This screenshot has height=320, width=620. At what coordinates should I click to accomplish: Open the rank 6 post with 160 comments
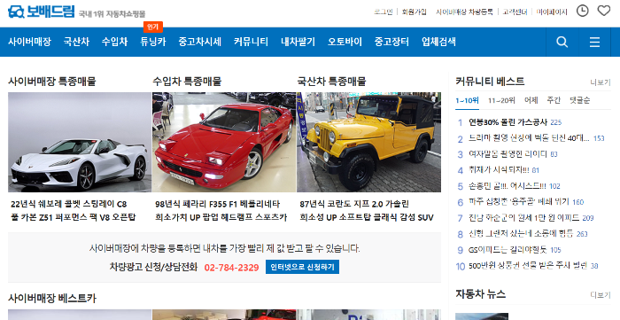pos(519,202)
